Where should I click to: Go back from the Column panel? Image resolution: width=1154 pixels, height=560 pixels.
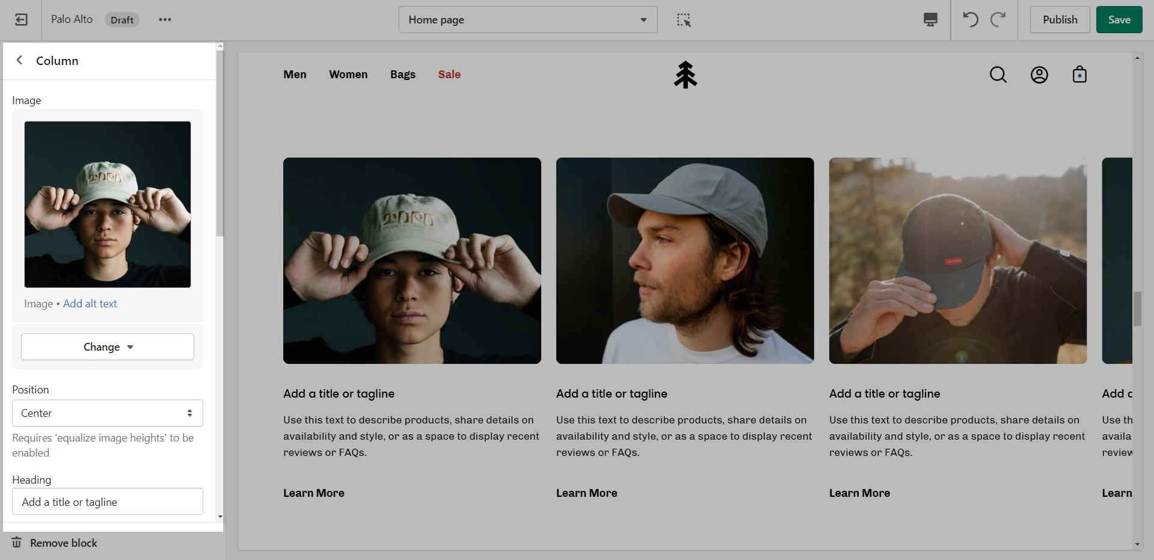(x=19, y=60)
